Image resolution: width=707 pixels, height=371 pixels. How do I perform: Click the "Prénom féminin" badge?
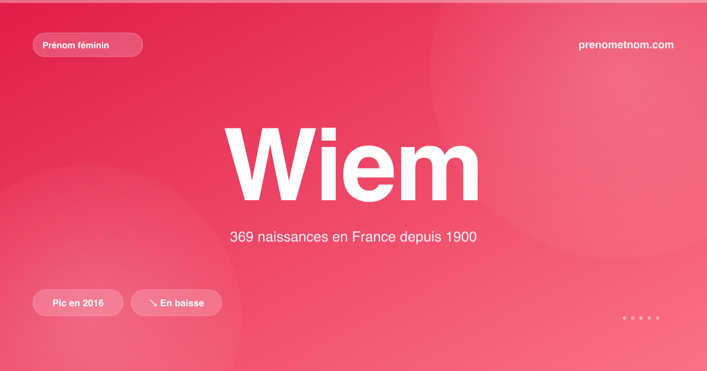(88, 45)
